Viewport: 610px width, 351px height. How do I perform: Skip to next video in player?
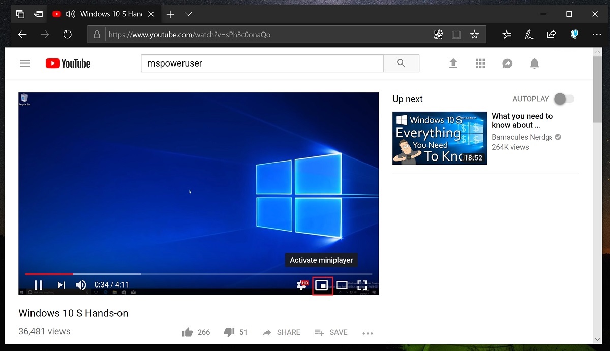coord(61,285)
